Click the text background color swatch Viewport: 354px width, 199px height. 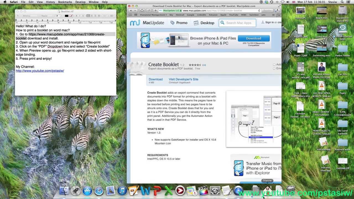[x=71, y=16]
